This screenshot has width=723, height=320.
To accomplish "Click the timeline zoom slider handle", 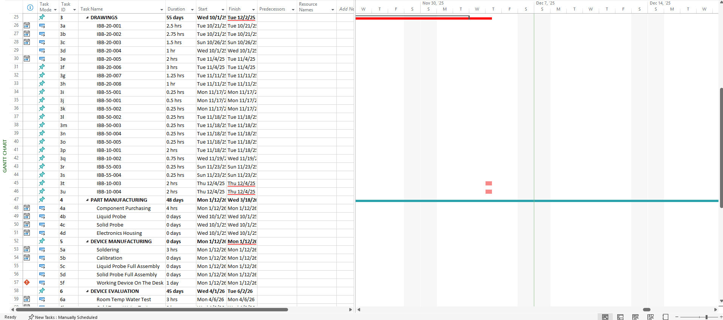I will pos(706,317).
